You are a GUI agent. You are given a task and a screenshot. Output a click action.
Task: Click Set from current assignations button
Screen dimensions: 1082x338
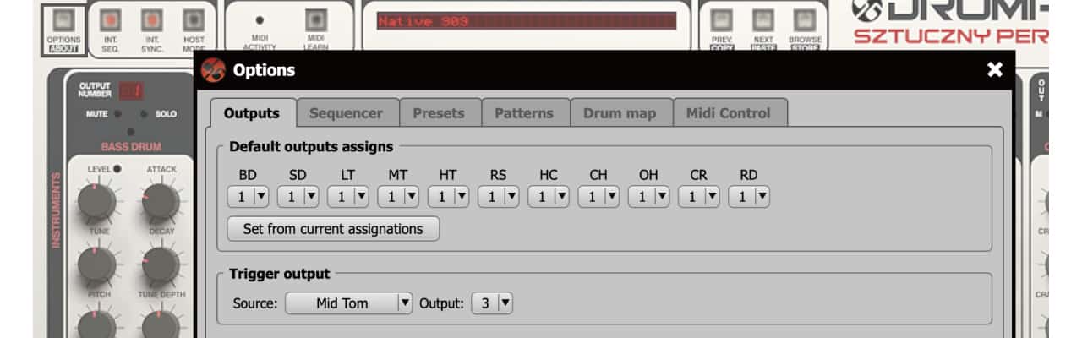coord(333,229)
